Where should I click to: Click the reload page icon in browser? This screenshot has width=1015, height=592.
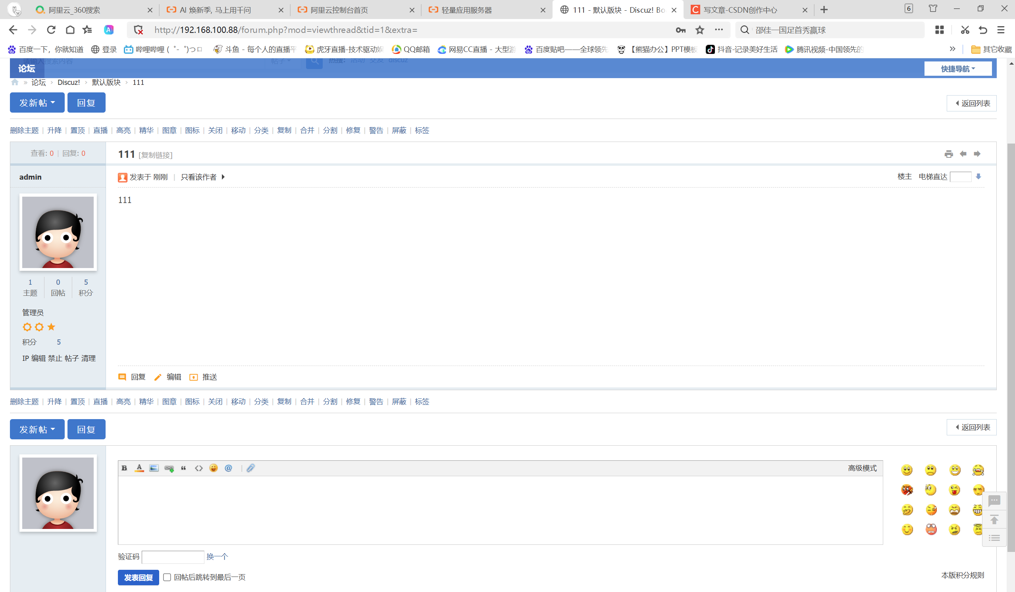pyautogui.click(x=51, y=30)
